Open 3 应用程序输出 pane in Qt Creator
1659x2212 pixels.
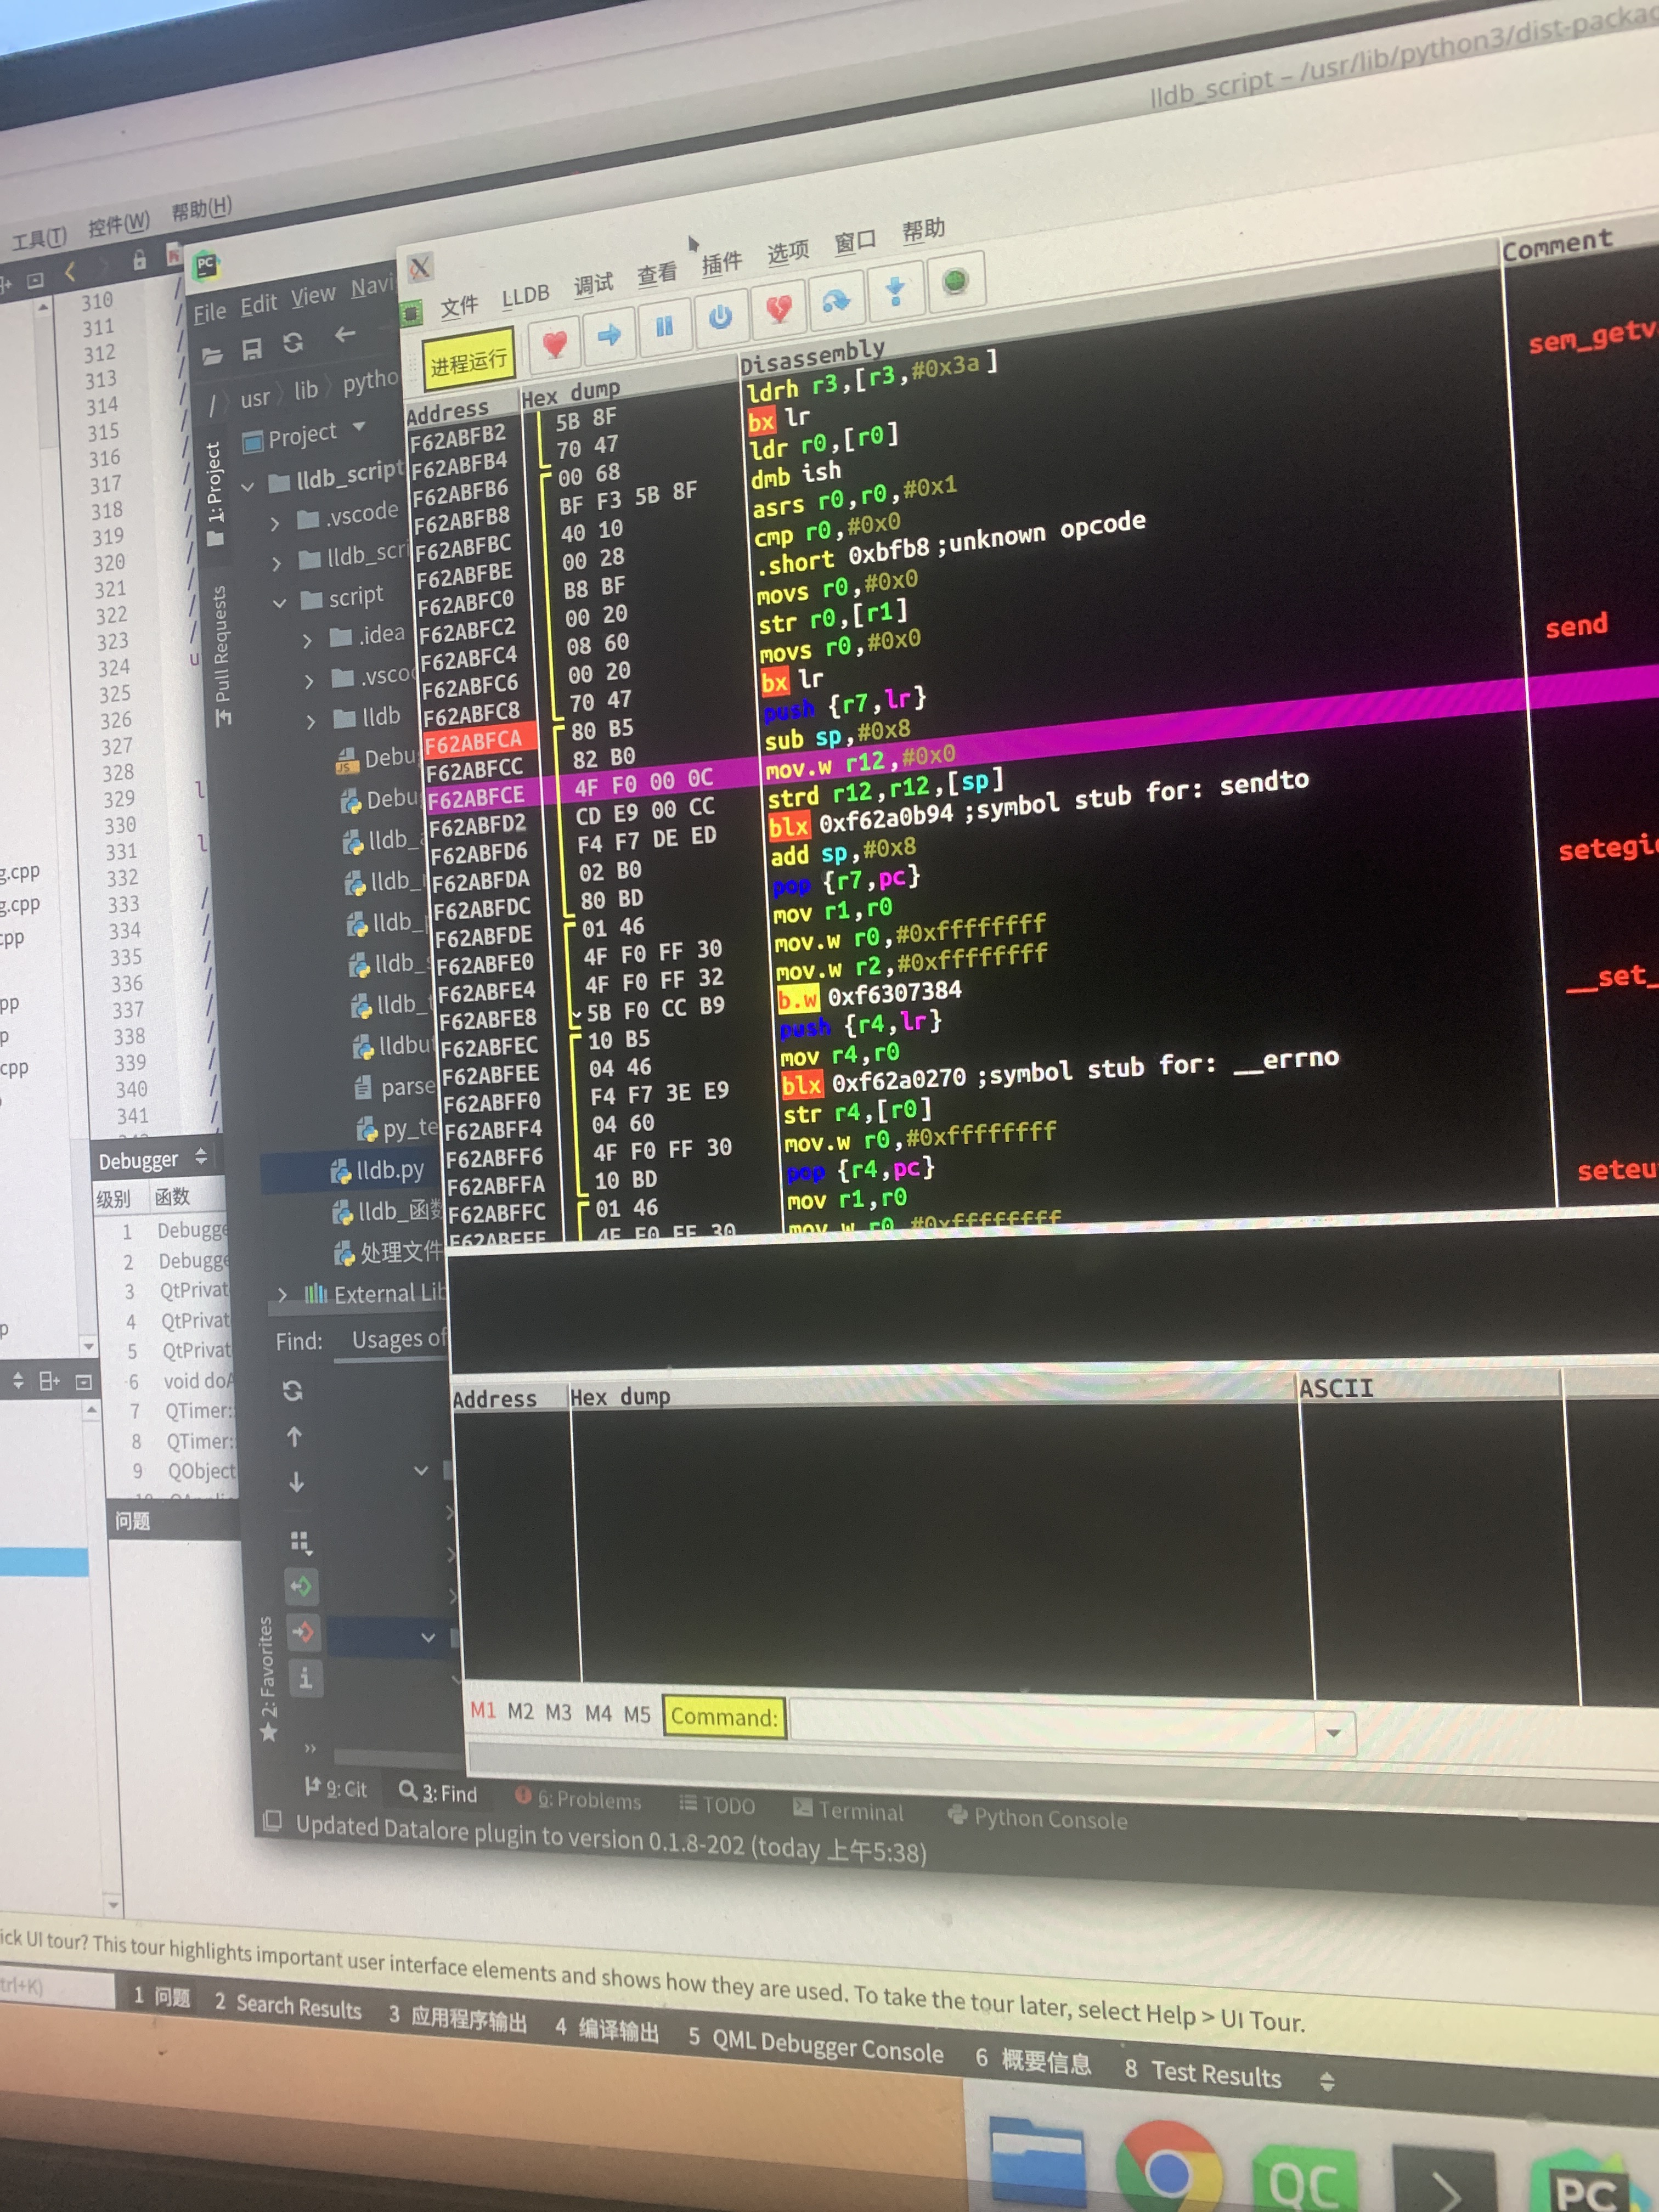(x=458, y=2019)
